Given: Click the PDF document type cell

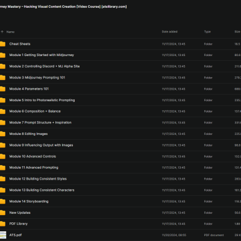Looking at the screenshot, I should click(214, 235).
